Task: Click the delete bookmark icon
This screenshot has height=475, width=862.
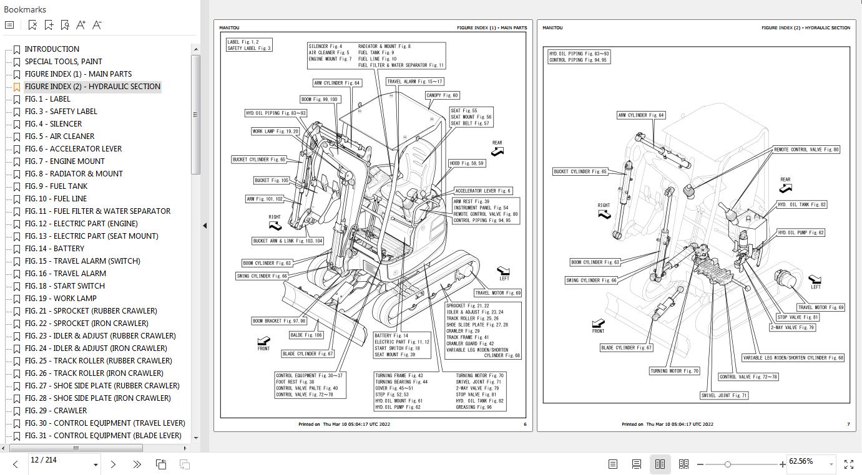Action: click(x=32, y=25)
